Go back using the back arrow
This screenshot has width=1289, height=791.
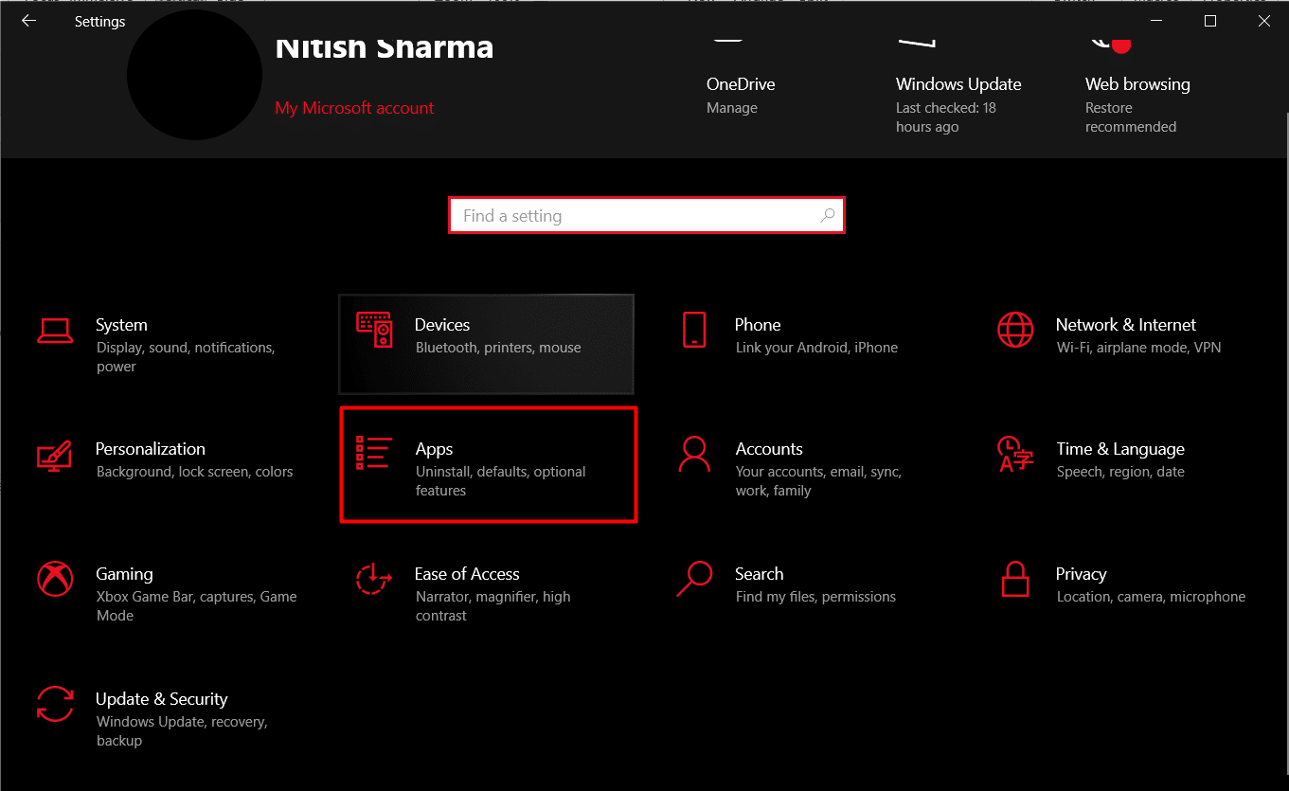pyautogui.click(x=28, y=20)
